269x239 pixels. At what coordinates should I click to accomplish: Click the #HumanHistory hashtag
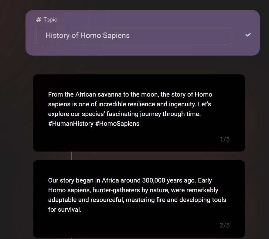click(x=71, y=124)
